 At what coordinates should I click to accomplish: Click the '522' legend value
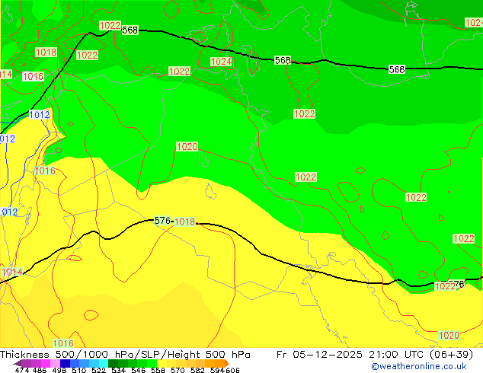point(98,370)
